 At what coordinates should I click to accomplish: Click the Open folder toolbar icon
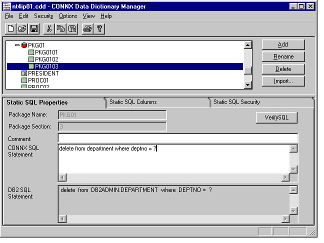click(22, 28)
